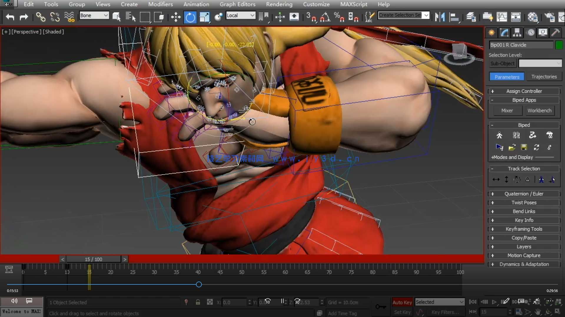Select the Rotate tool in toolbar
Image resolution: width=565 pixels, height=317 pixels.
click(190, 17)
